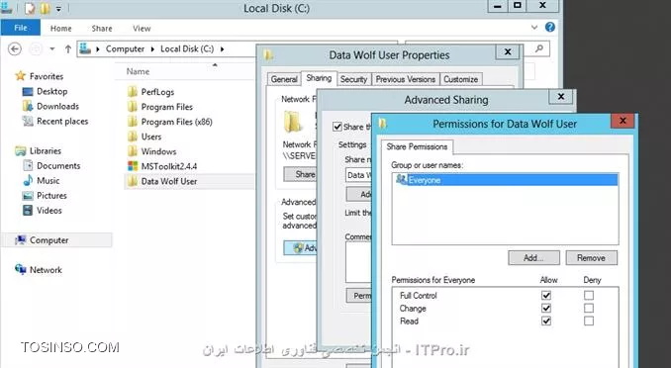Switch to the Share ribbon tab
671x368 pixels.
coord(102,29)
